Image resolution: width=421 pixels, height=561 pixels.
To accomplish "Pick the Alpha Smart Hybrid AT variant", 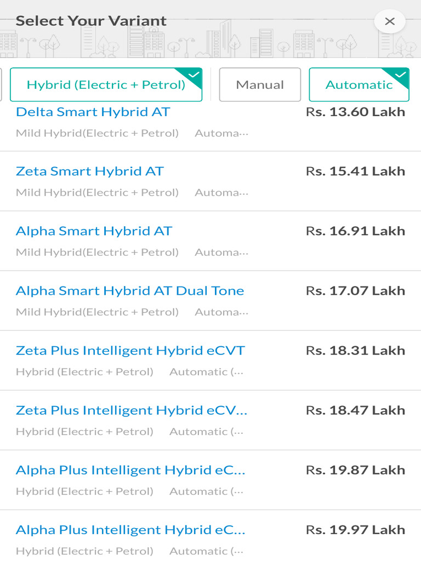I will pyautogui.click(x=94, y=231).
